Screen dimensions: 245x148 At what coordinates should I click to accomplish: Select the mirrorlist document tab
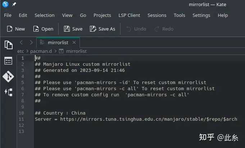pyautogui.click(x=58, y=42)
